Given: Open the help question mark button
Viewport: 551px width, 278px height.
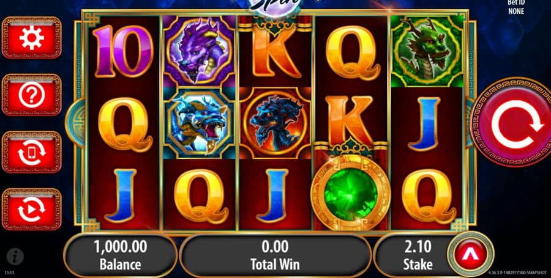Looking at the screenshot, I should click(32, 95).
